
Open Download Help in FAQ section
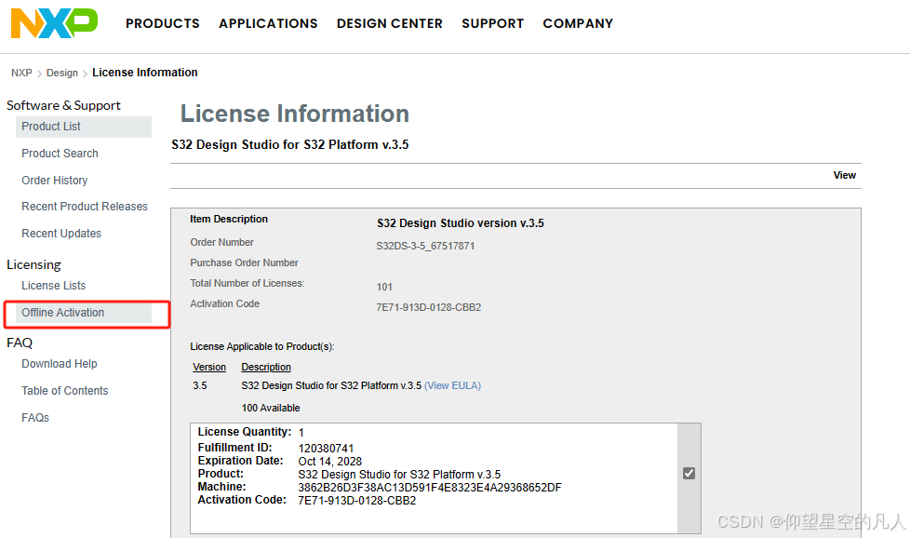coord(60,364)
